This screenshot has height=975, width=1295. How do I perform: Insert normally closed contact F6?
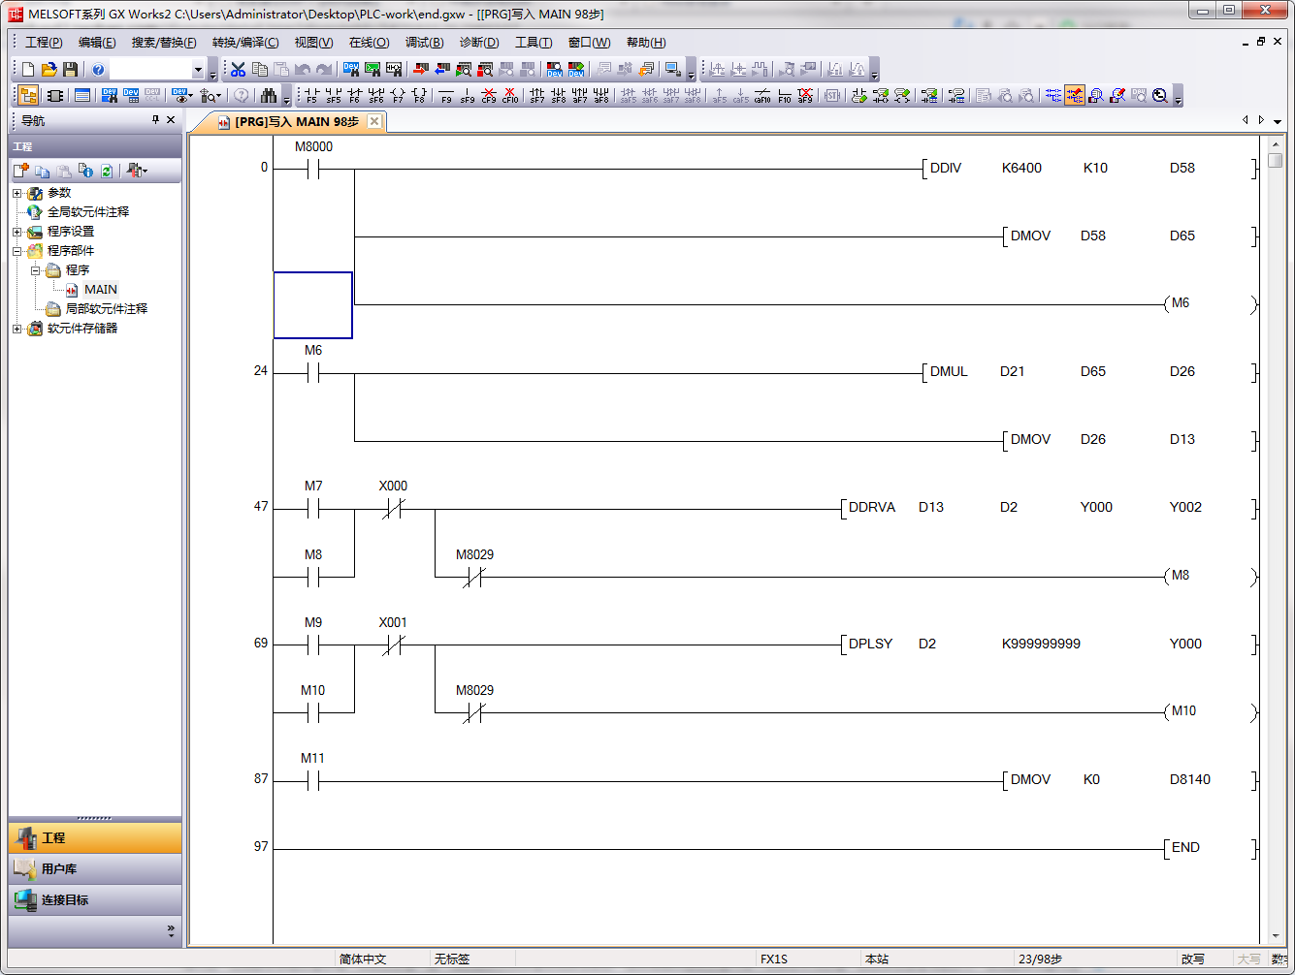(354, 95)
